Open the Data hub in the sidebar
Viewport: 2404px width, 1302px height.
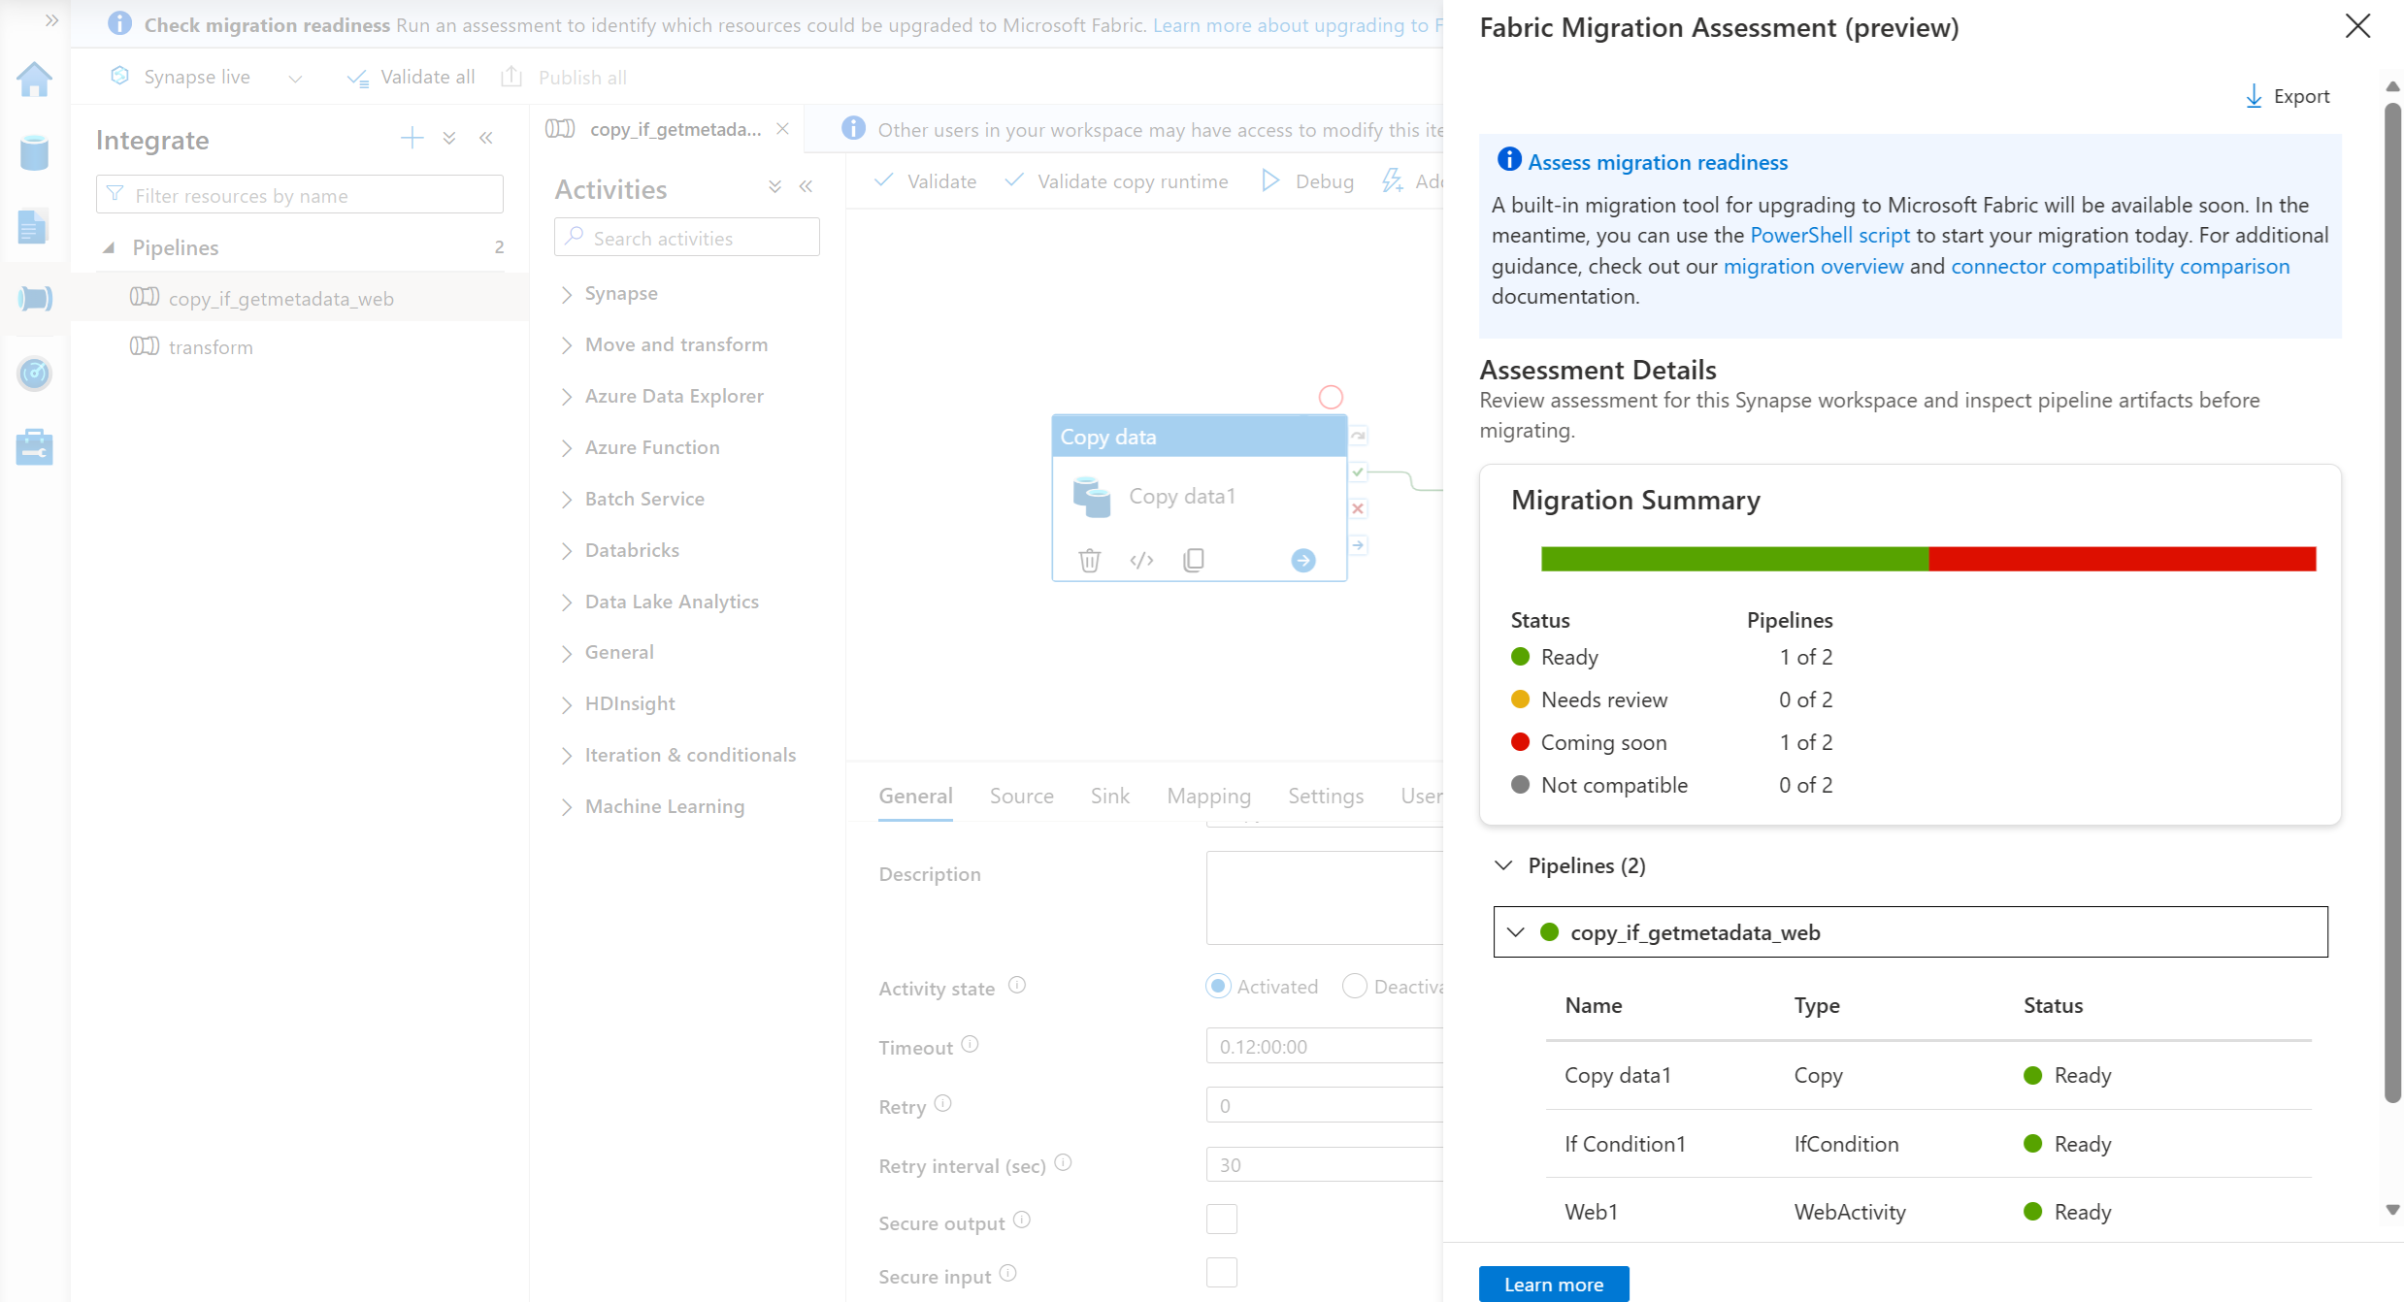click(34, 152)
